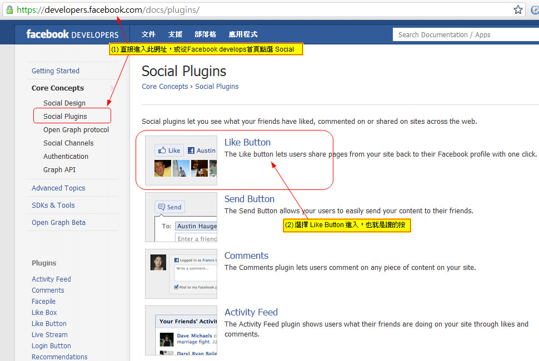Open the 文件 menu in the header

point(148,34)
